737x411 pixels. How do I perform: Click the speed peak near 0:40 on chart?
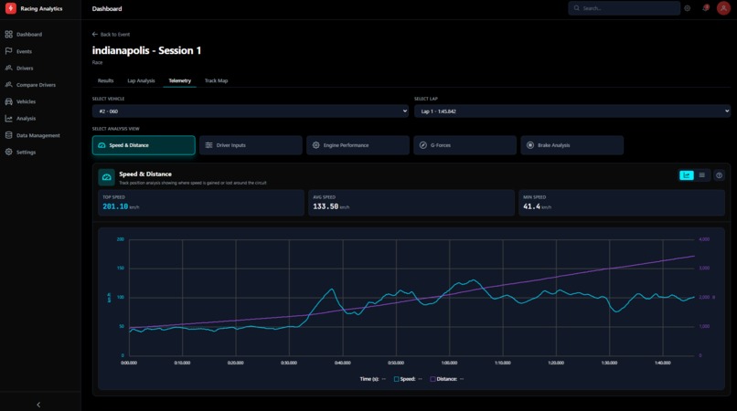332,290
